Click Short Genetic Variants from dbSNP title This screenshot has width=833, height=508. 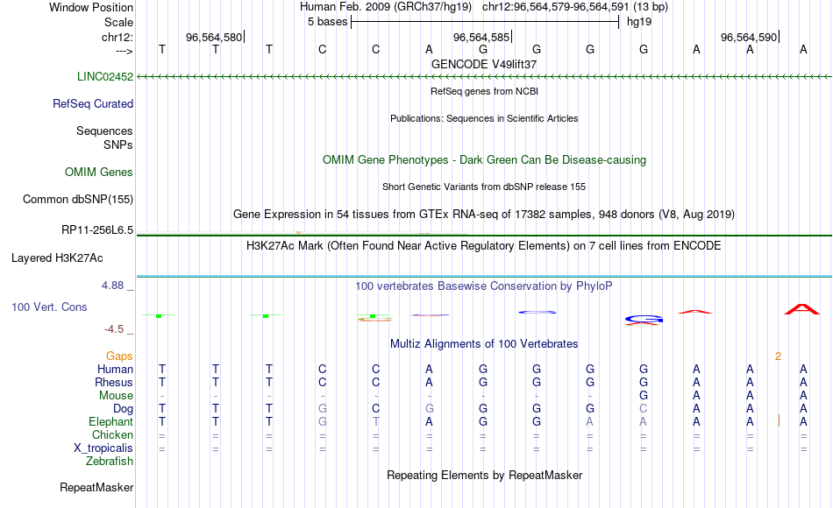tap(484, 187)
